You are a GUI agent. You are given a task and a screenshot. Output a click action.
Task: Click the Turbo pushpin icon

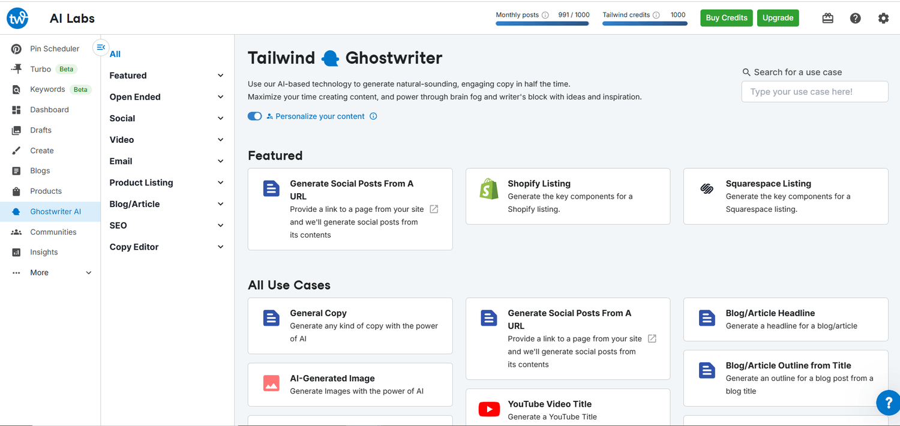[x=17, y=69]
